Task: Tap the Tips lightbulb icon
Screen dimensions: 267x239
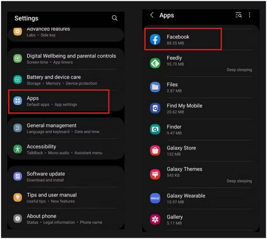Action: tap(18, 198)
